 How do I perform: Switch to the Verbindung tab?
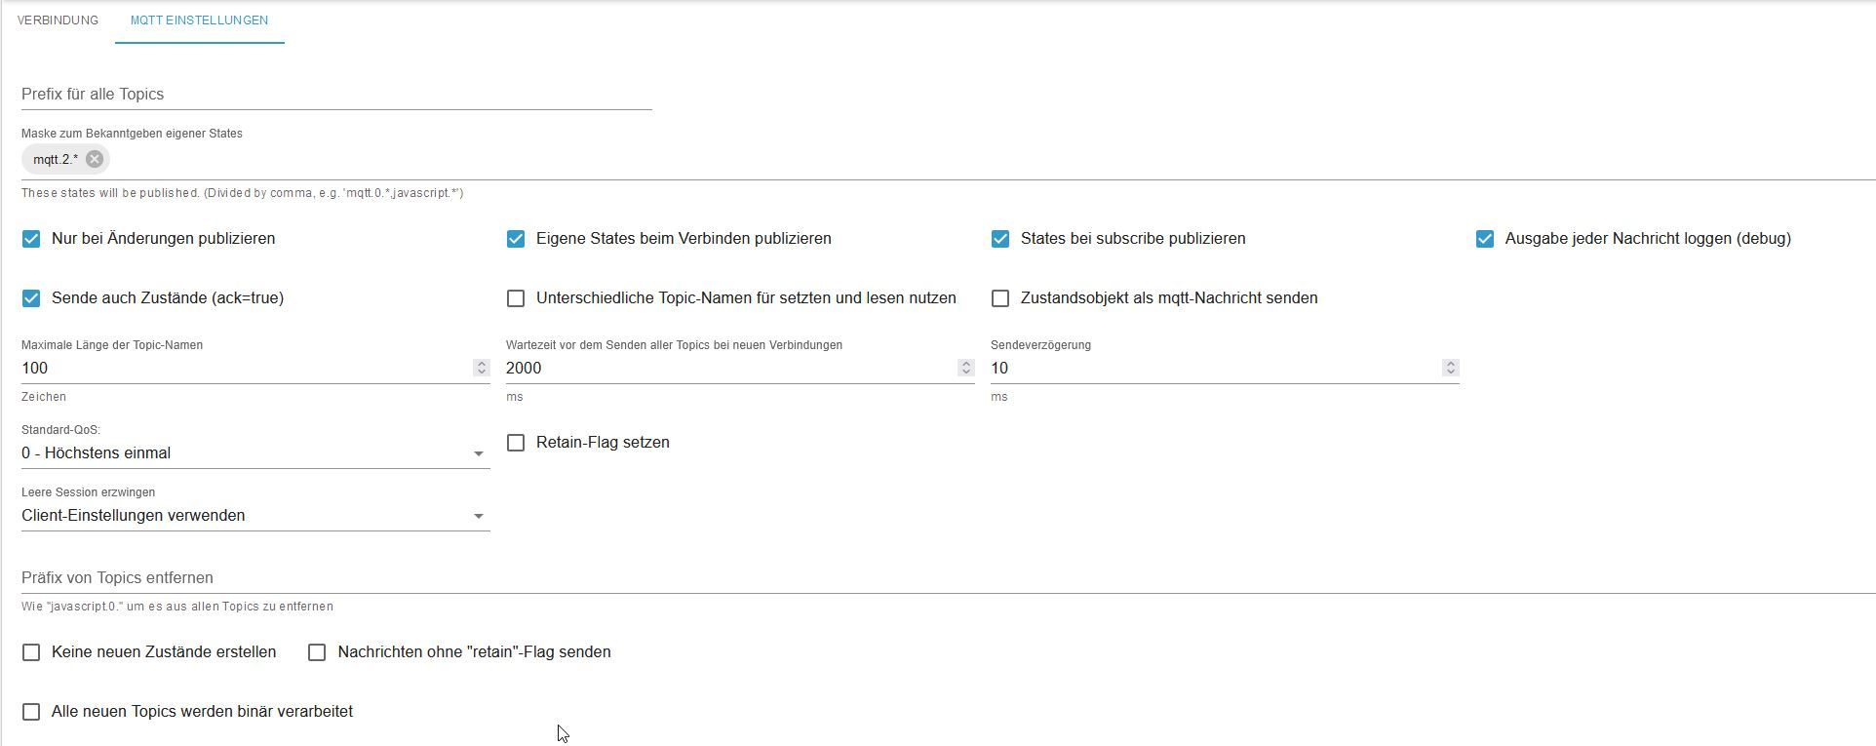click(58, 20)
